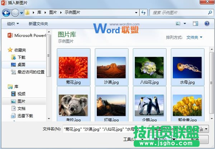Expand the address bar history dropdown
Screen dimensions: 215x149
(136, 13)
